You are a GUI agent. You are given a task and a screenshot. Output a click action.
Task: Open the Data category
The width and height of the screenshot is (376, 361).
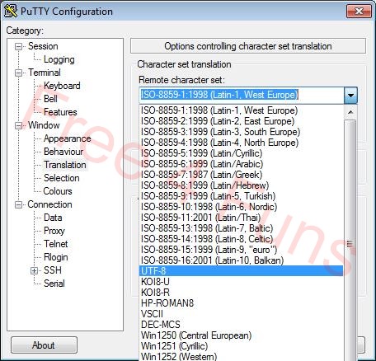coord(53,218)
